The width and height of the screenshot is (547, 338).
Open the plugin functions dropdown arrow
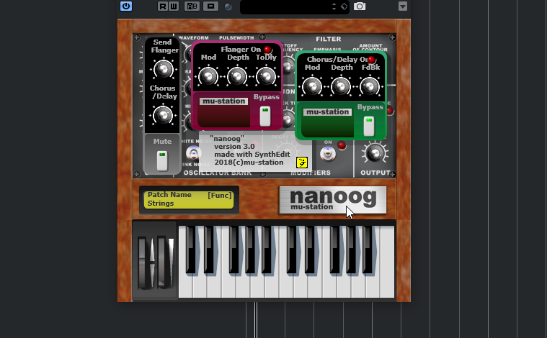(x=403, y=6)
